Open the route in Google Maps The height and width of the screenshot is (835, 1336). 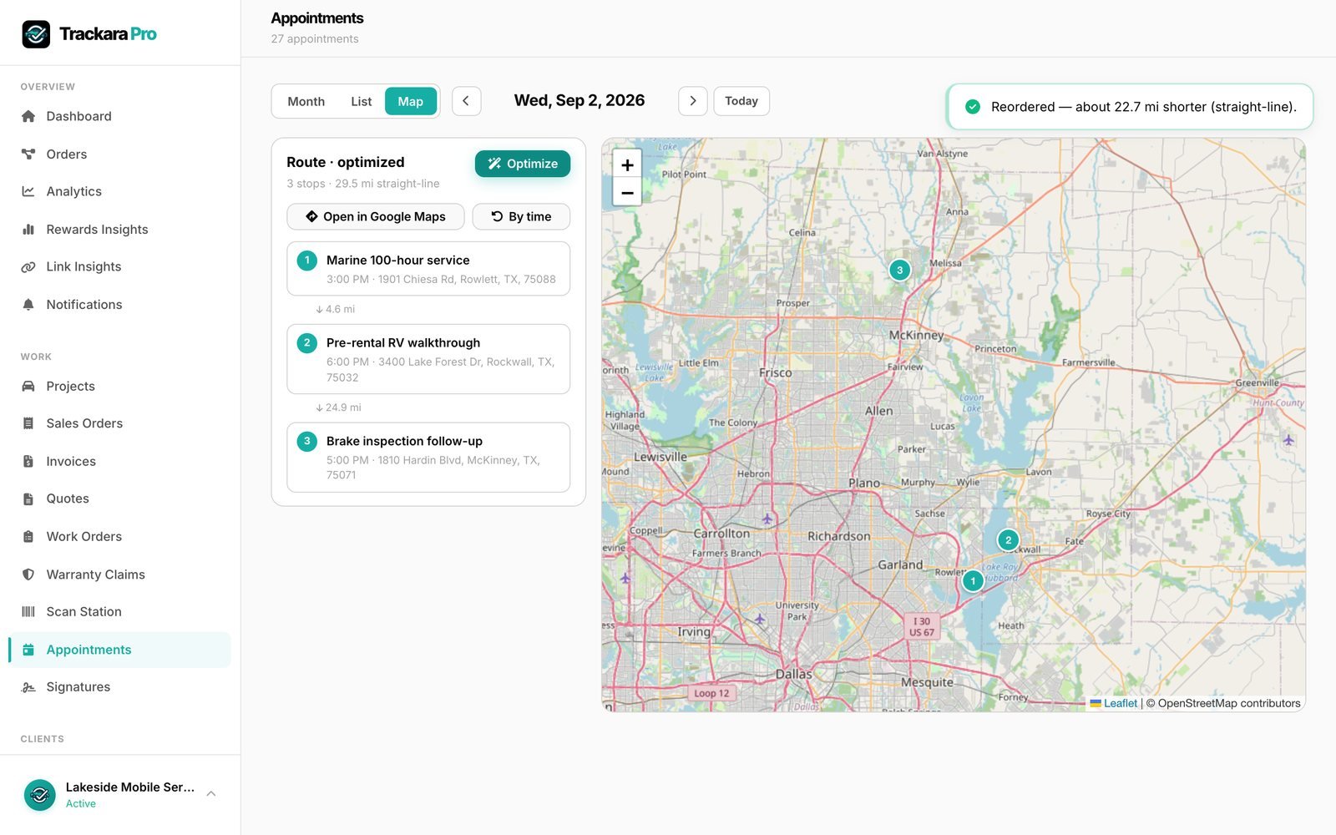pos(376,216)
